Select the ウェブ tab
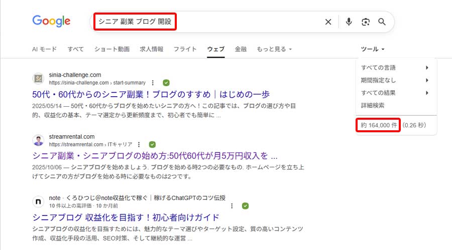Image resolution: width=452 pixels, height=250 pixels. [x=215, y=49]
